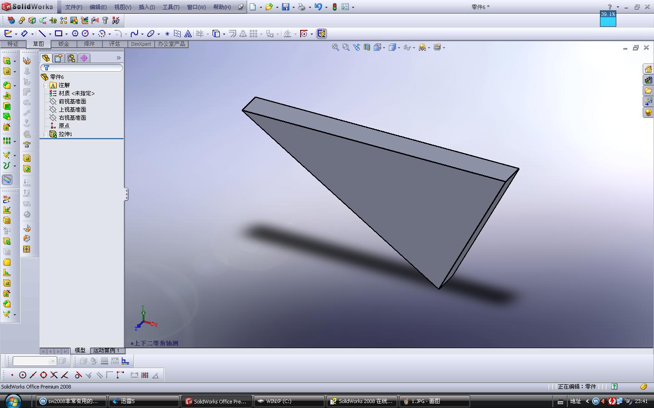Viewport: 654px width, 408px height.
Task: Switch to the 特征 tab
Action: [x=13, y=44]
